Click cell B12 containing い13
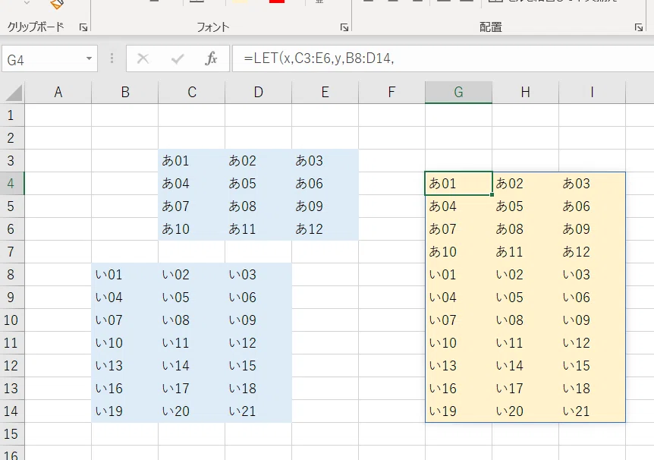Image resolution: width=654 pixels, height=460 pixels. click(x=125, y=366)
